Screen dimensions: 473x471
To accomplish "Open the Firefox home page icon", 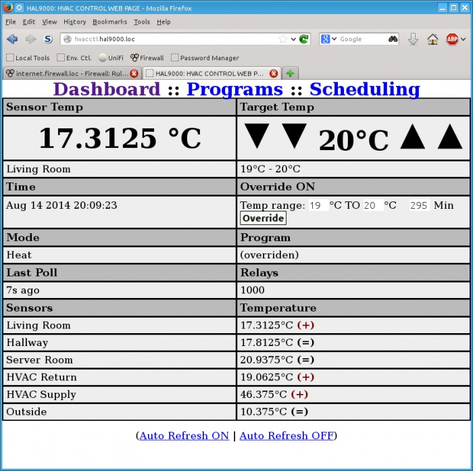I will [432, 39].
